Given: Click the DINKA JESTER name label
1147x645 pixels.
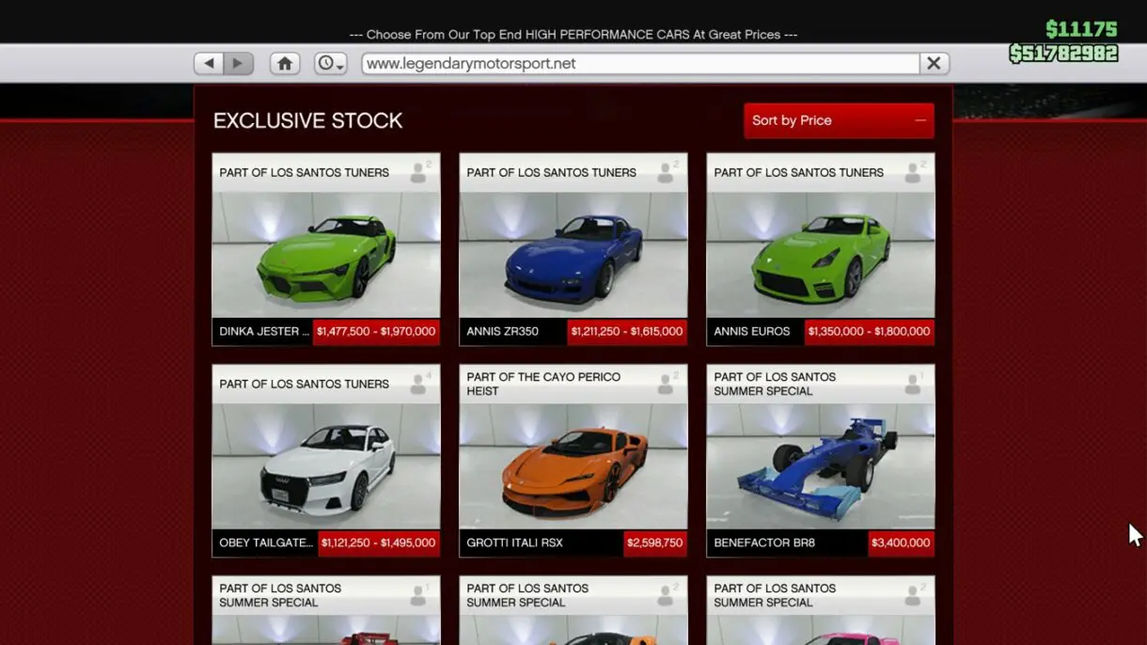Looking at the screenshot, I should [262, 331].
